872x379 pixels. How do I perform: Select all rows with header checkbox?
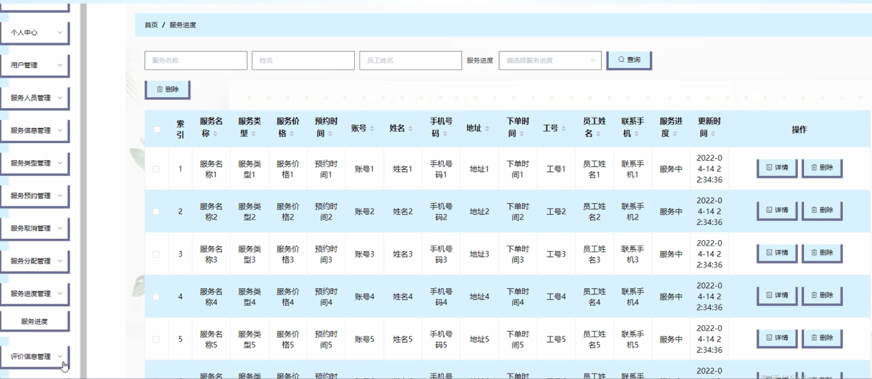pyautogui.click(x=157, y=129)
